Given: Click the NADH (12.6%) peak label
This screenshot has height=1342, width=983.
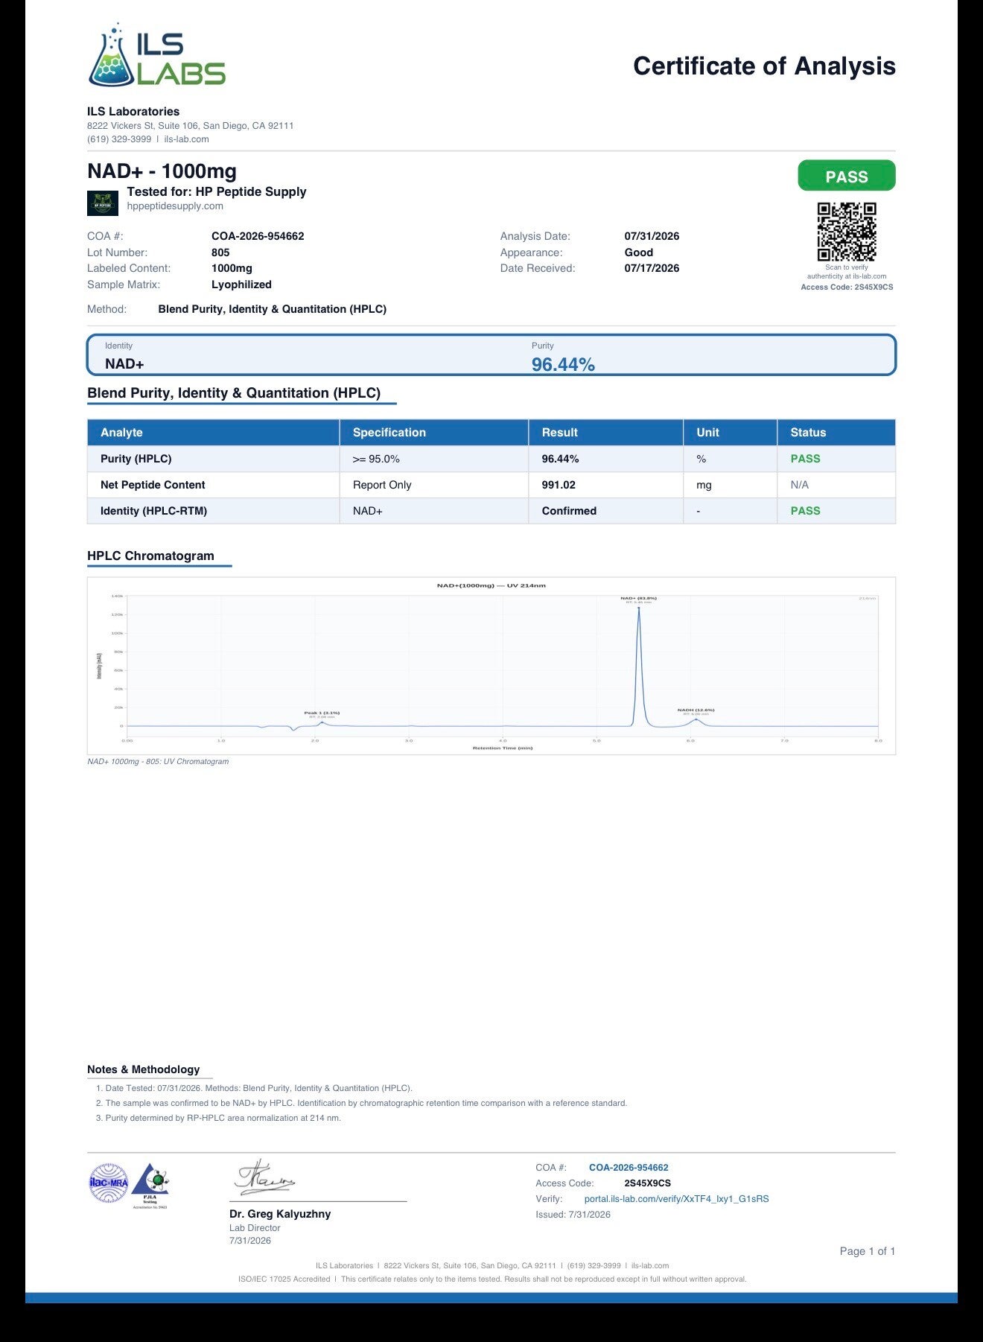Looking at the screenshot, I should point(696,710).
